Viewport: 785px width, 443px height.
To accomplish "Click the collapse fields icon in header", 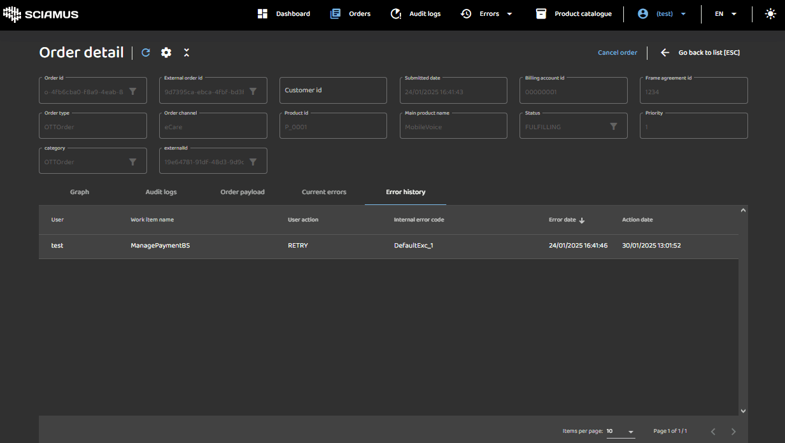I will (187, 53).
